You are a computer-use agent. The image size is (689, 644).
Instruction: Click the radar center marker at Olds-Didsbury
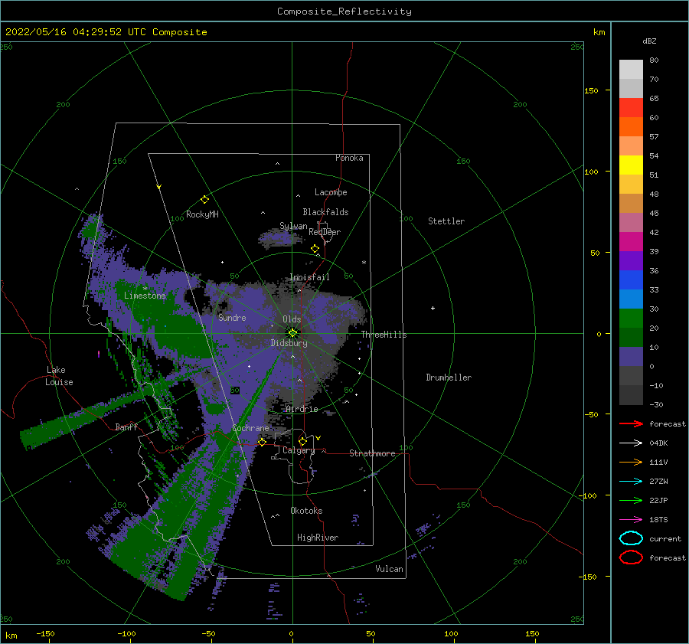(292, 333)
